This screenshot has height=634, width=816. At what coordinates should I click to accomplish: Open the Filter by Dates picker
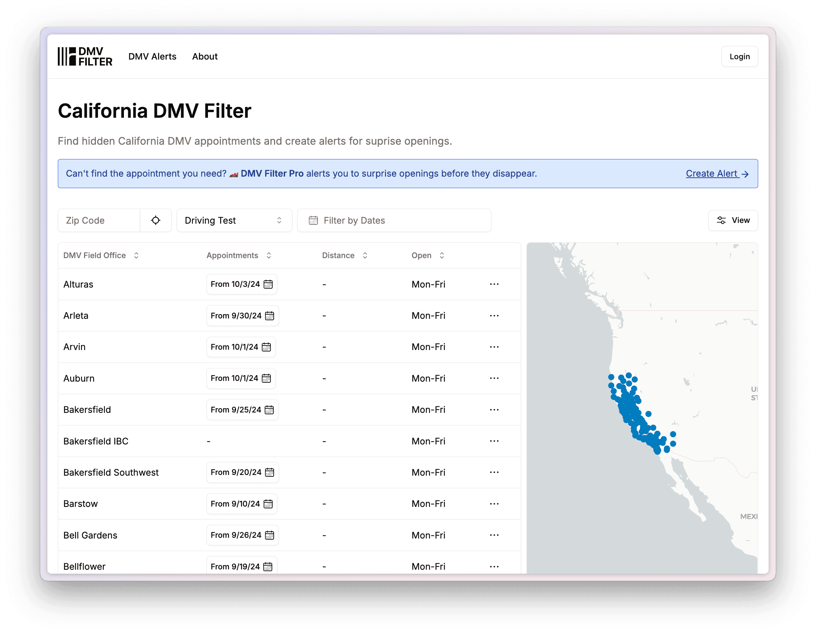(x=394, y=220)
